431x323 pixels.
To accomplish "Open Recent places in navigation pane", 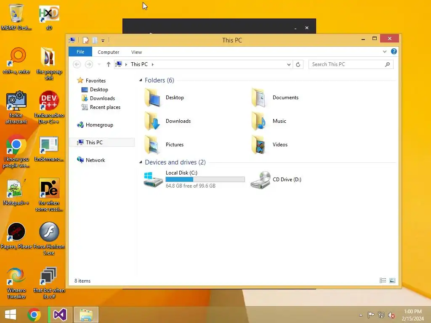I will [101, 107].
